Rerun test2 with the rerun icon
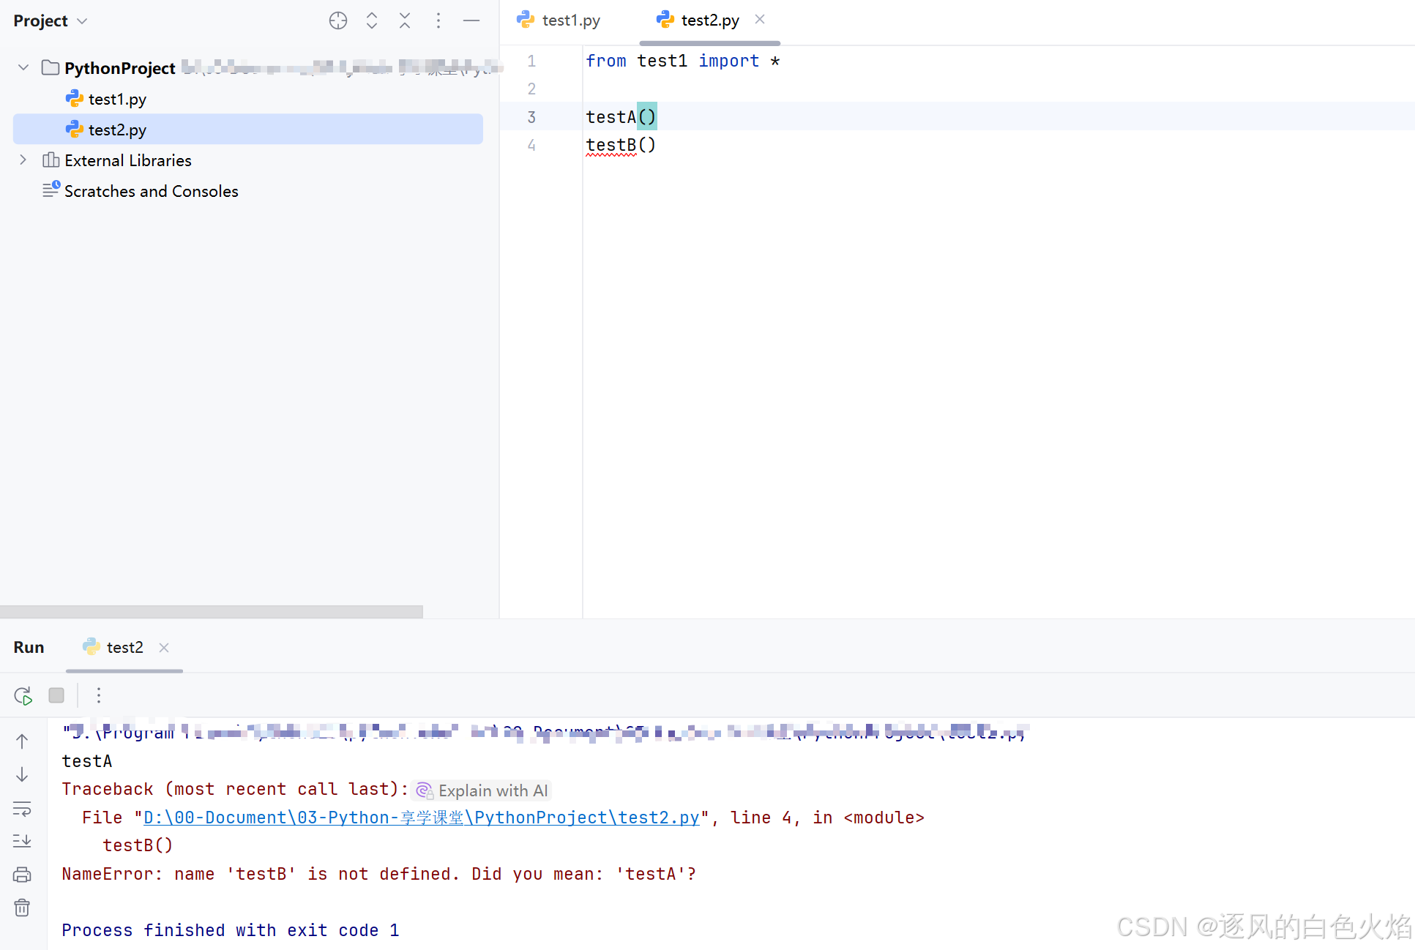Screen dimensions: 1415x950 pyautogui.click(x=23, y=695)
